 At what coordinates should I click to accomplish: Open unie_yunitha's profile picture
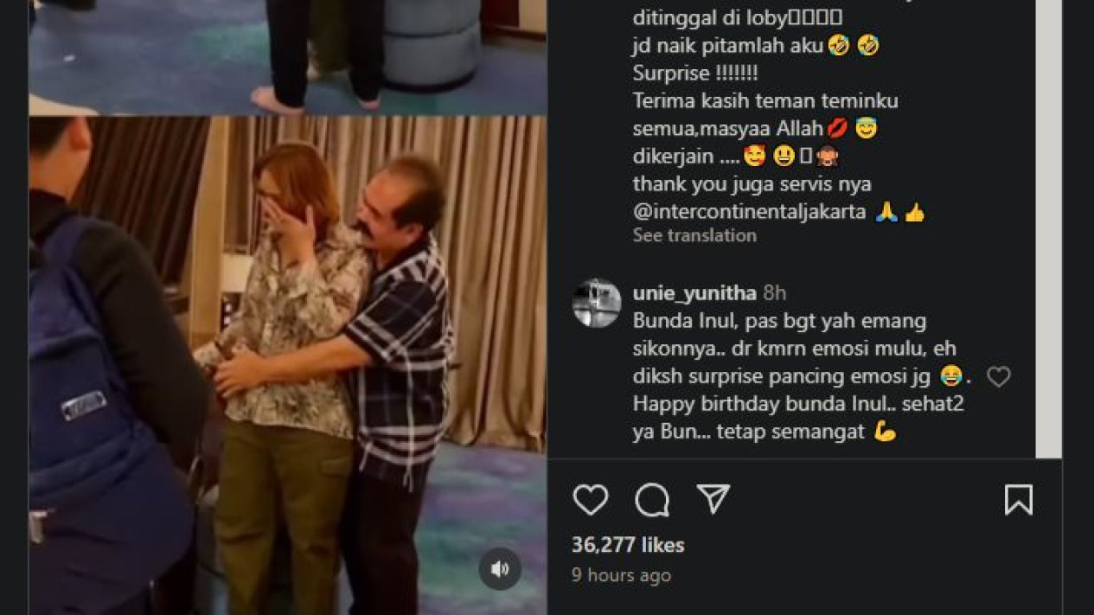coord(597,303)
